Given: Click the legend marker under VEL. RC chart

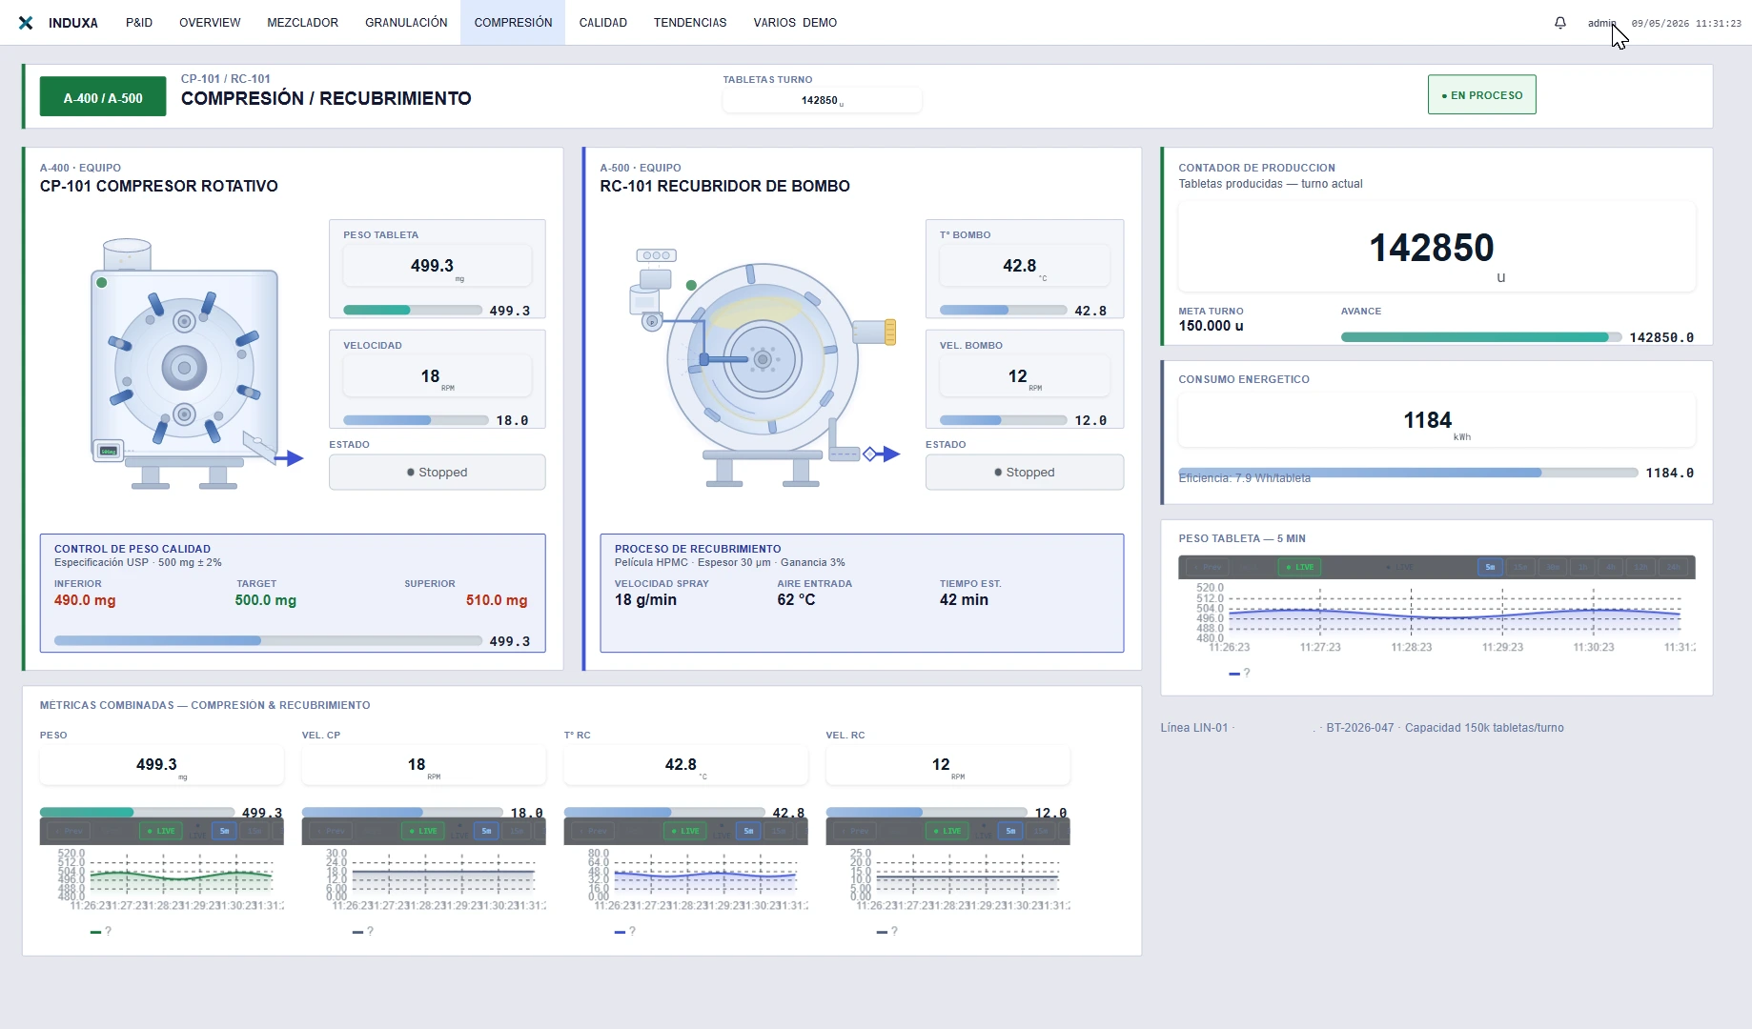Looking at the screenshot, I should coord(882,932).
